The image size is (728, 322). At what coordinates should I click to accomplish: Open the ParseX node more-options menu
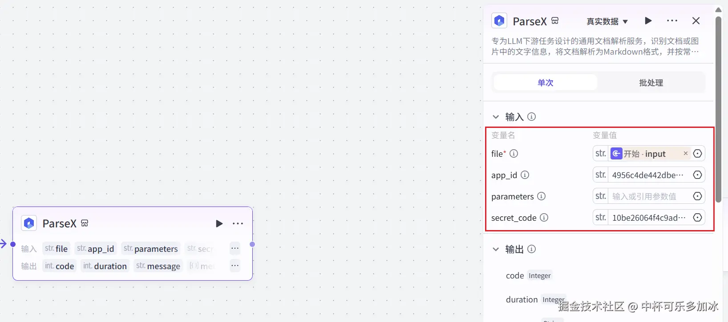click(x=238, y=223)
